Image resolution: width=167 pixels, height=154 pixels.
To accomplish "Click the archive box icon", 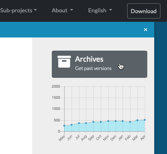I will coord(64,62).
